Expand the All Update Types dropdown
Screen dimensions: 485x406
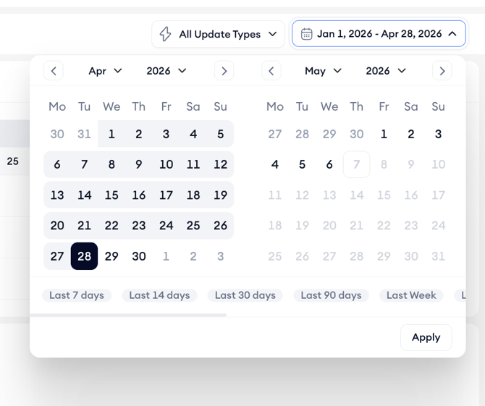click(x=218, y=34)
